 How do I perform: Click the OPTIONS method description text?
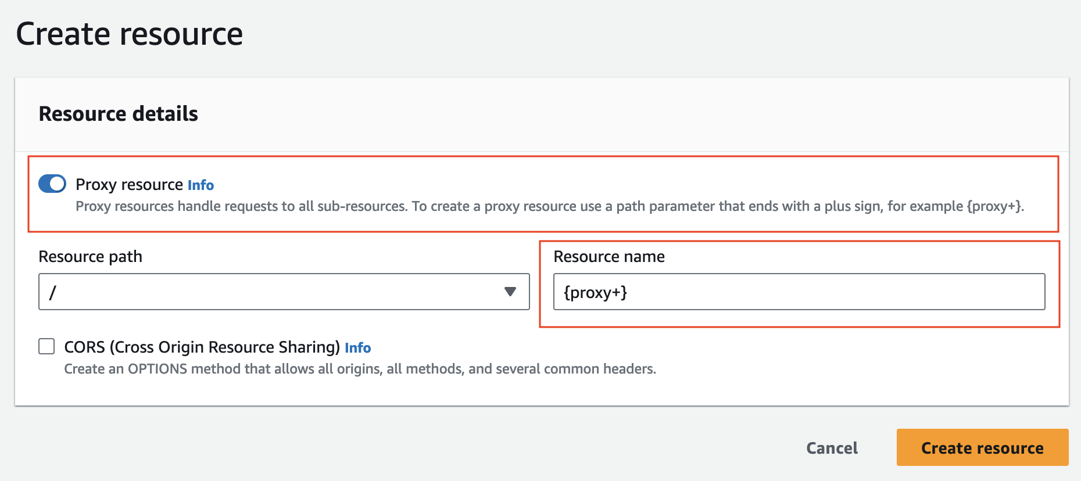coord(360,369)
